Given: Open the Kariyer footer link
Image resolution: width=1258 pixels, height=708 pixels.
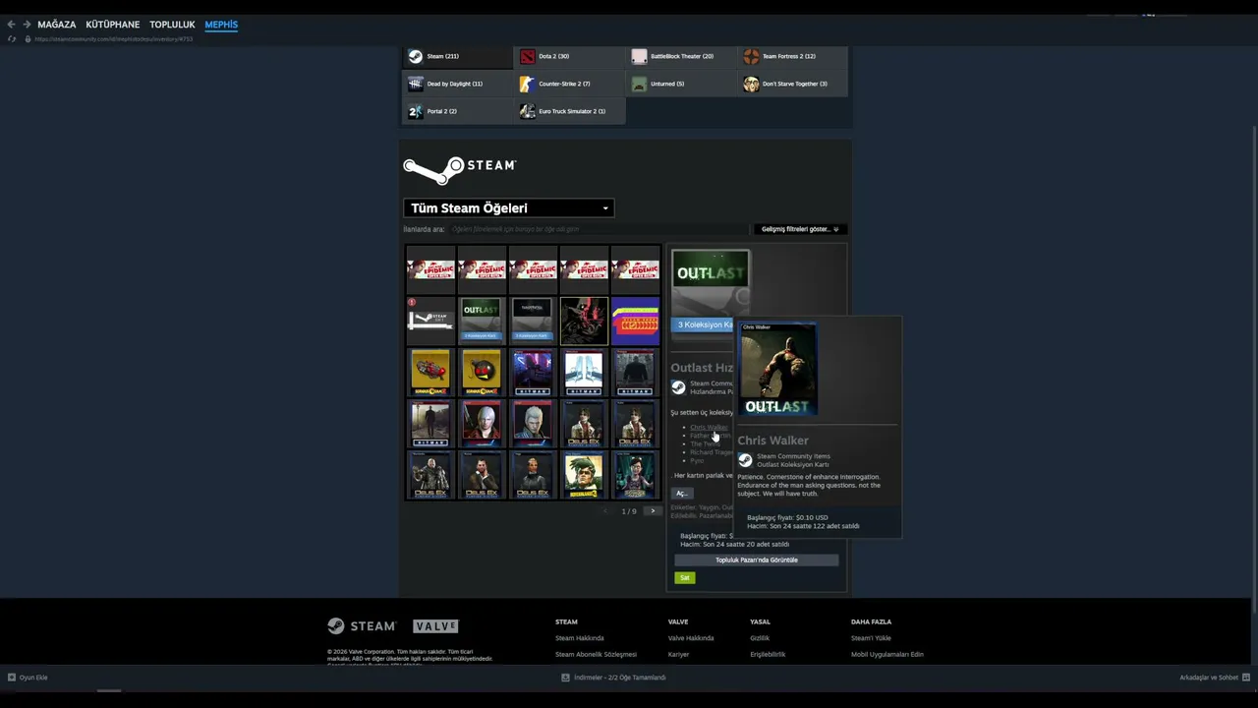Looking at the screenshot, I should pos(679,654).
